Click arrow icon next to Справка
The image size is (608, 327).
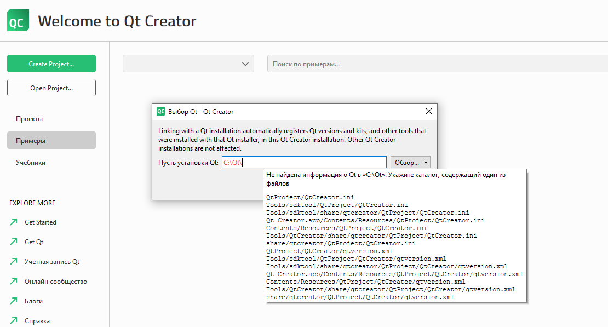[x=14, y=320]
